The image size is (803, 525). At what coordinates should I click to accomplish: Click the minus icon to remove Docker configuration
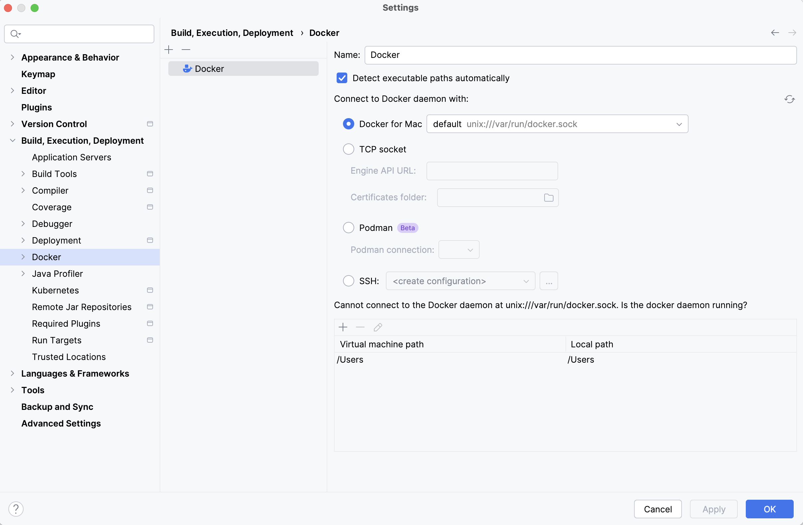[x=186, y=50]
